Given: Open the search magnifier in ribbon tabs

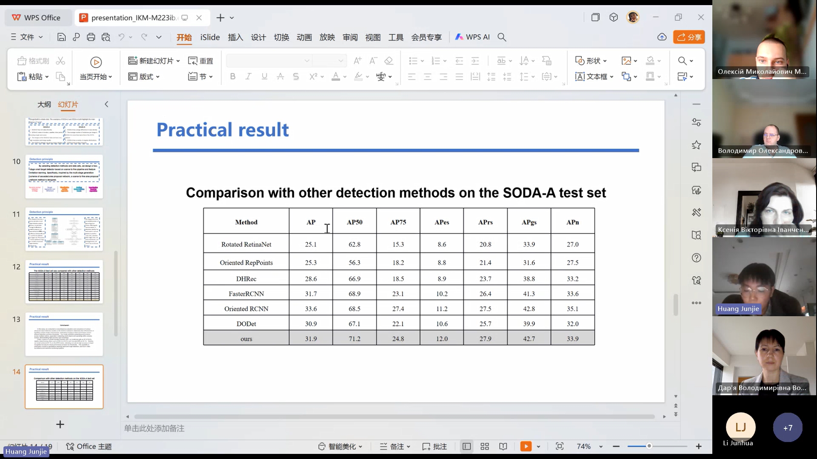Looking at the screenshot, I should [502, 37].
